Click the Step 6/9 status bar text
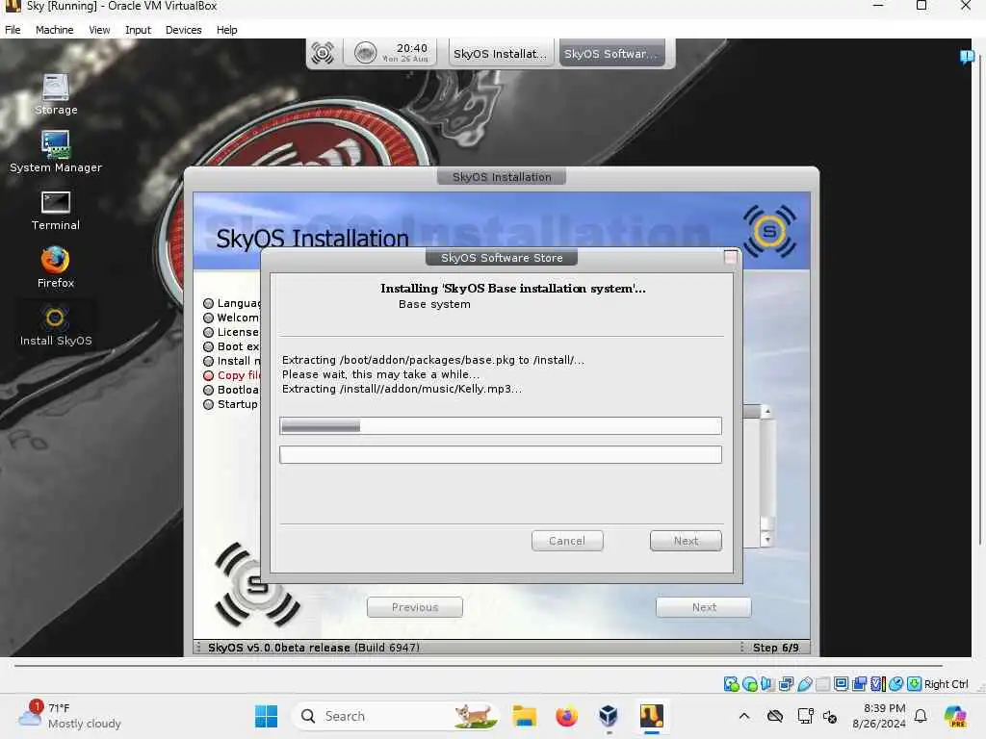The width and height of the screenshot is (986, 739). coord(775,648)
